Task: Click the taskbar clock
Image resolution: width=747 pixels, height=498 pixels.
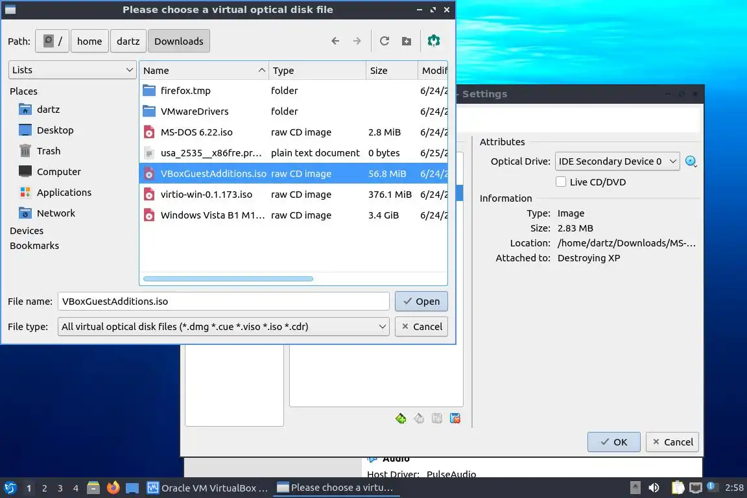Action: click(733, 488)
